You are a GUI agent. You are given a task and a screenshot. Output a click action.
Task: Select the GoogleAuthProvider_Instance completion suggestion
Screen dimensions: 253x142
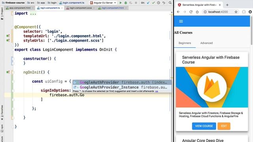(122, 87)
